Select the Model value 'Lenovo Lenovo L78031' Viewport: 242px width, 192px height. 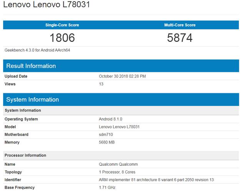pyautogui.click(x=119, y=127)
